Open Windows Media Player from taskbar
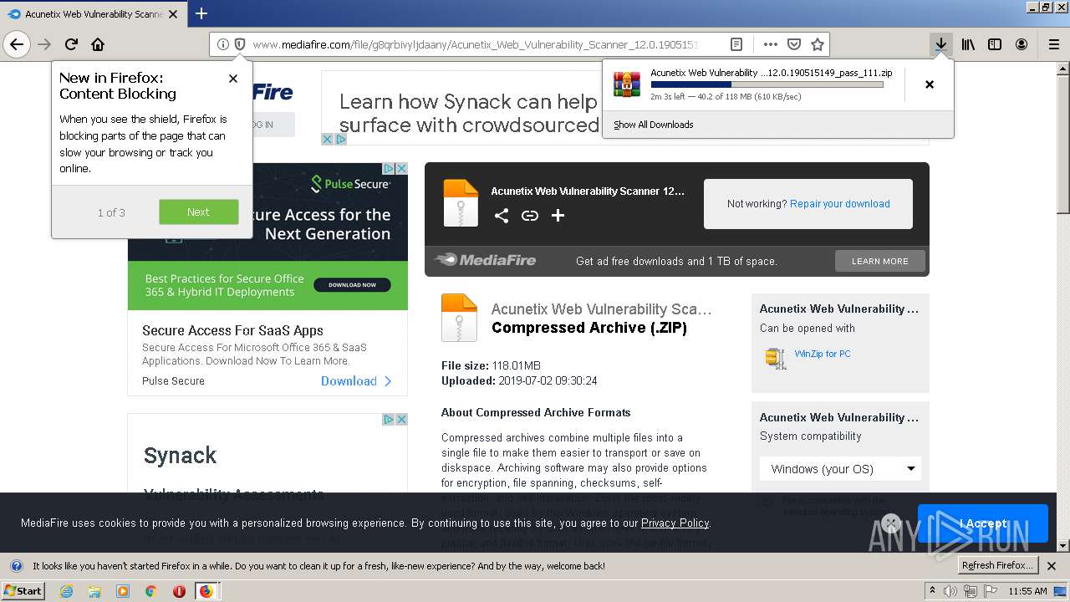This screenshot has height=602, width=1070. (x=123, y=591)
